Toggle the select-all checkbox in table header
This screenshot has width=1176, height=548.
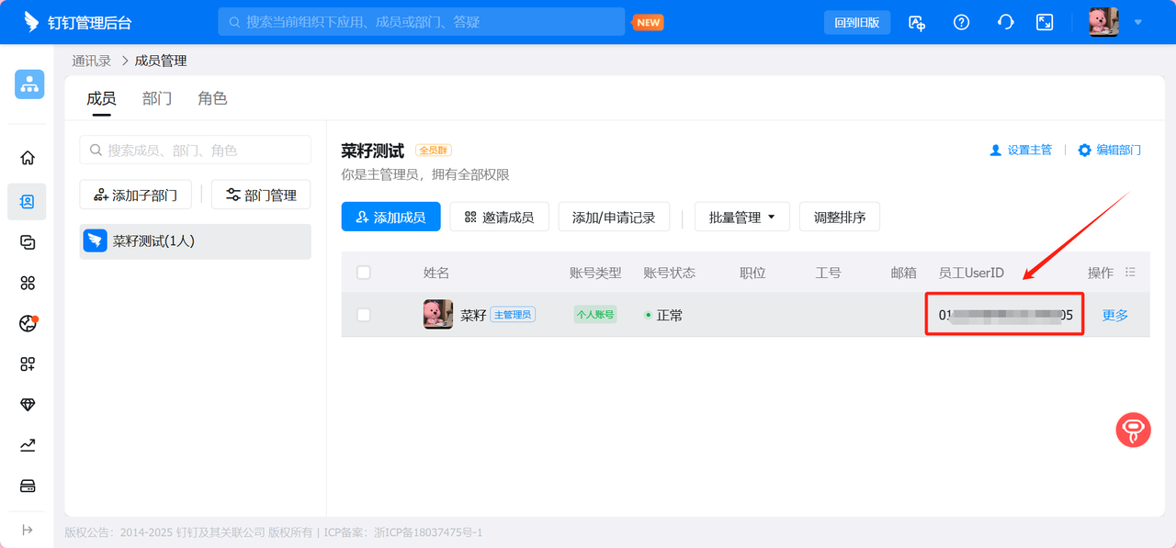(364, 273)
